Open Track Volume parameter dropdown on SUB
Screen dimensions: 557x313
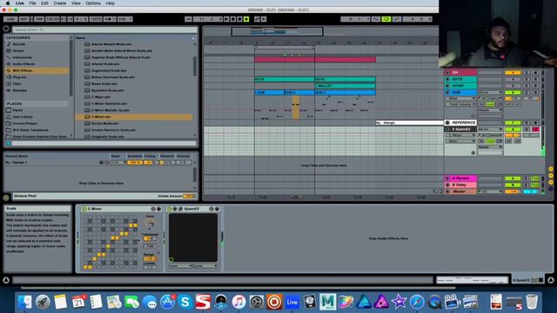click(460, 104)
